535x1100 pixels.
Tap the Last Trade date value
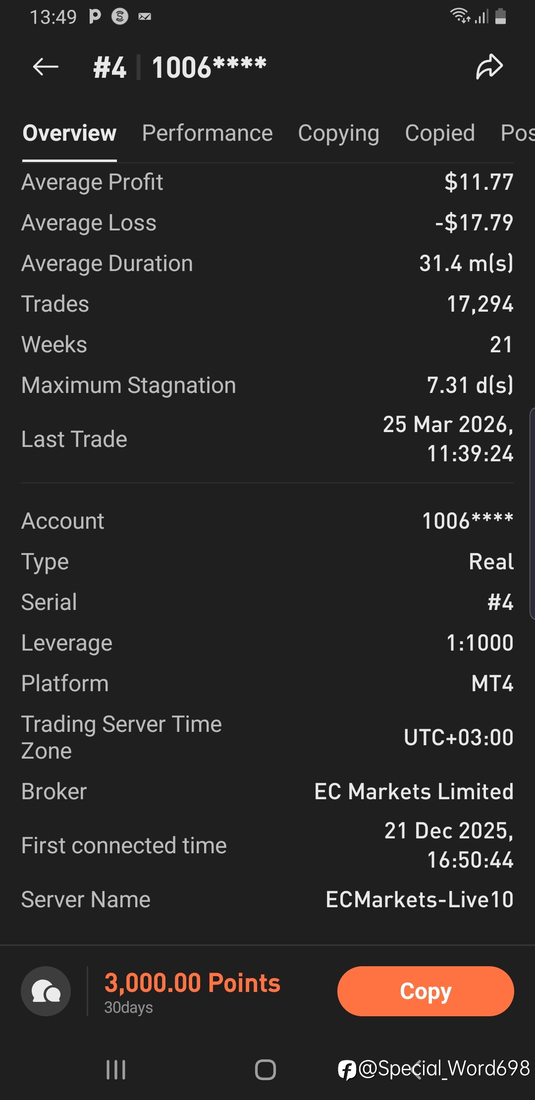[x=448, y=439]
